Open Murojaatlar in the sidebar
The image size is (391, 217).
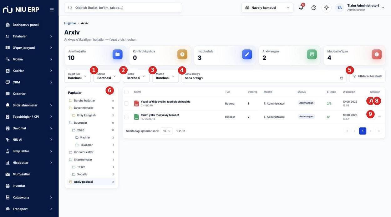point(29,174)
